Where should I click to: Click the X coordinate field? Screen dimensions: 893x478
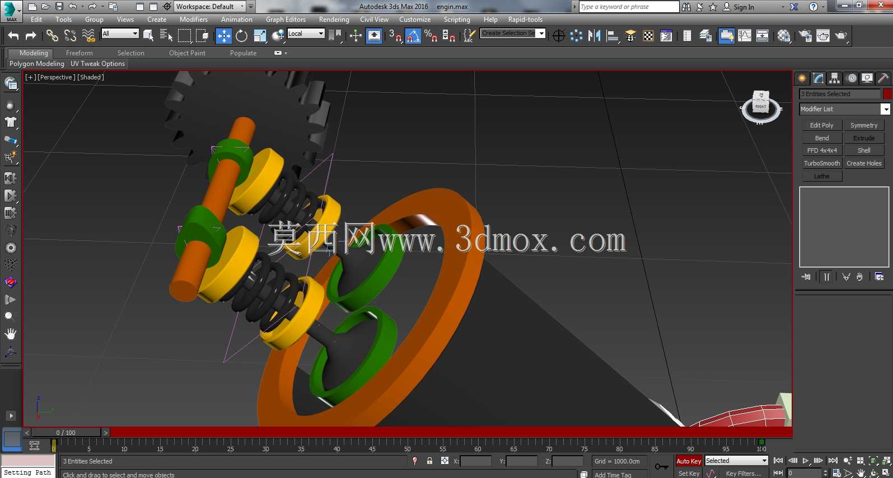coord(476,461)
